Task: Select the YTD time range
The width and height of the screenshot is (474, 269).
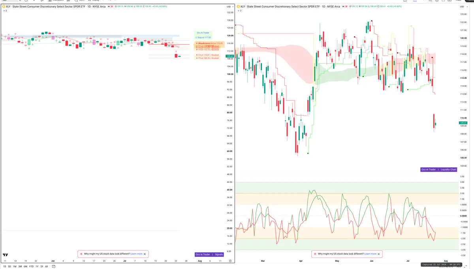Action: click(x=31, y=267)
